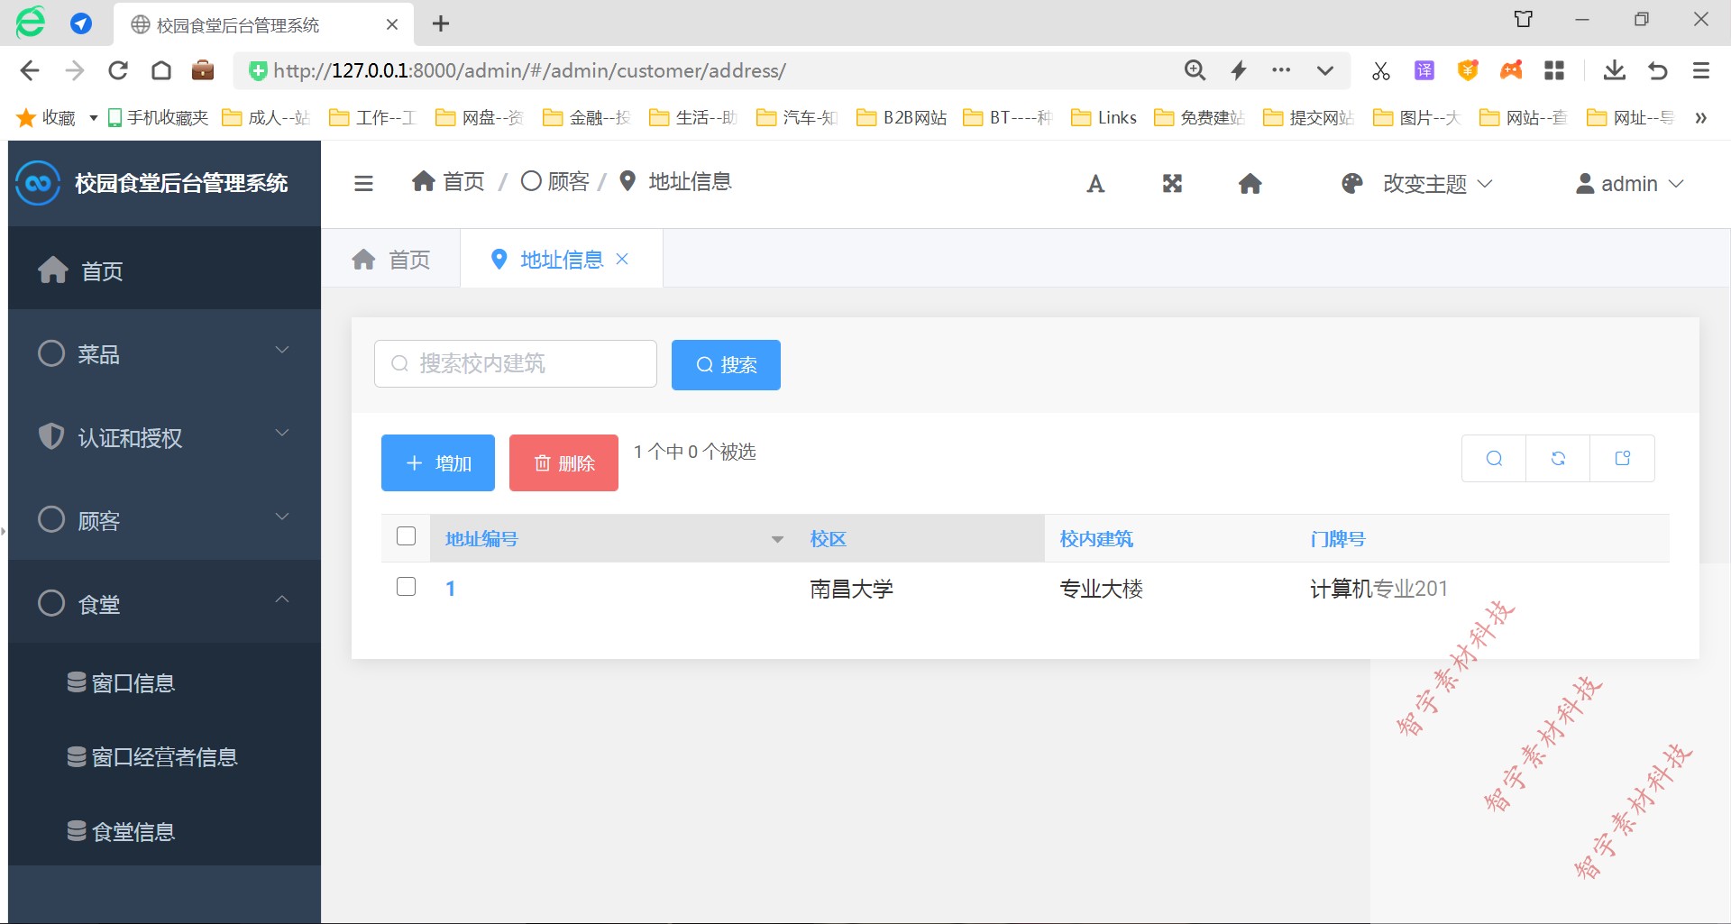Toggle fullscreen with expand arrows icon
The image size is (1731, 924).
coord(1172,184)
